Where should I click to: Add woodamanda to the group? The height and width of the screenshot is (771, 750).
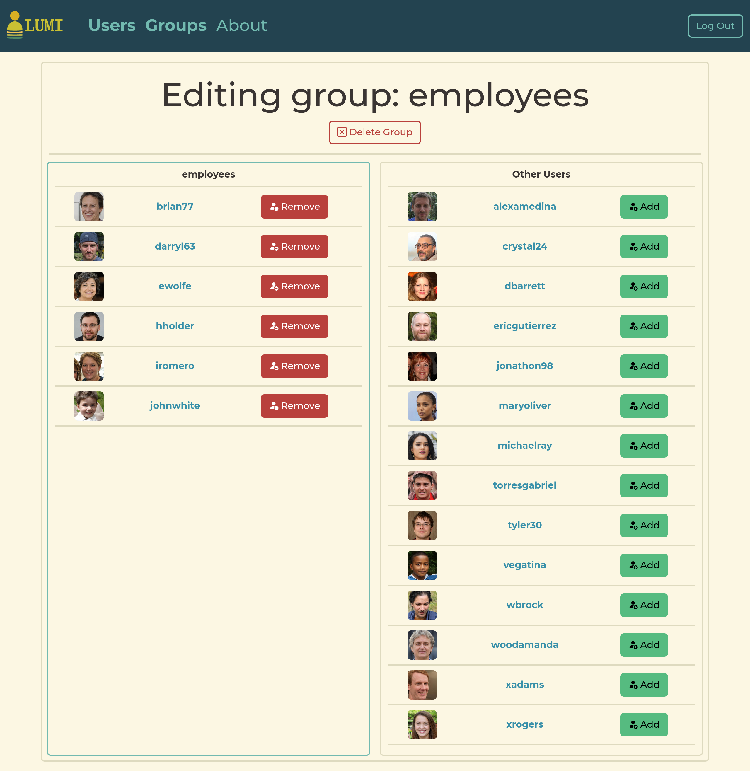[644, 645]
